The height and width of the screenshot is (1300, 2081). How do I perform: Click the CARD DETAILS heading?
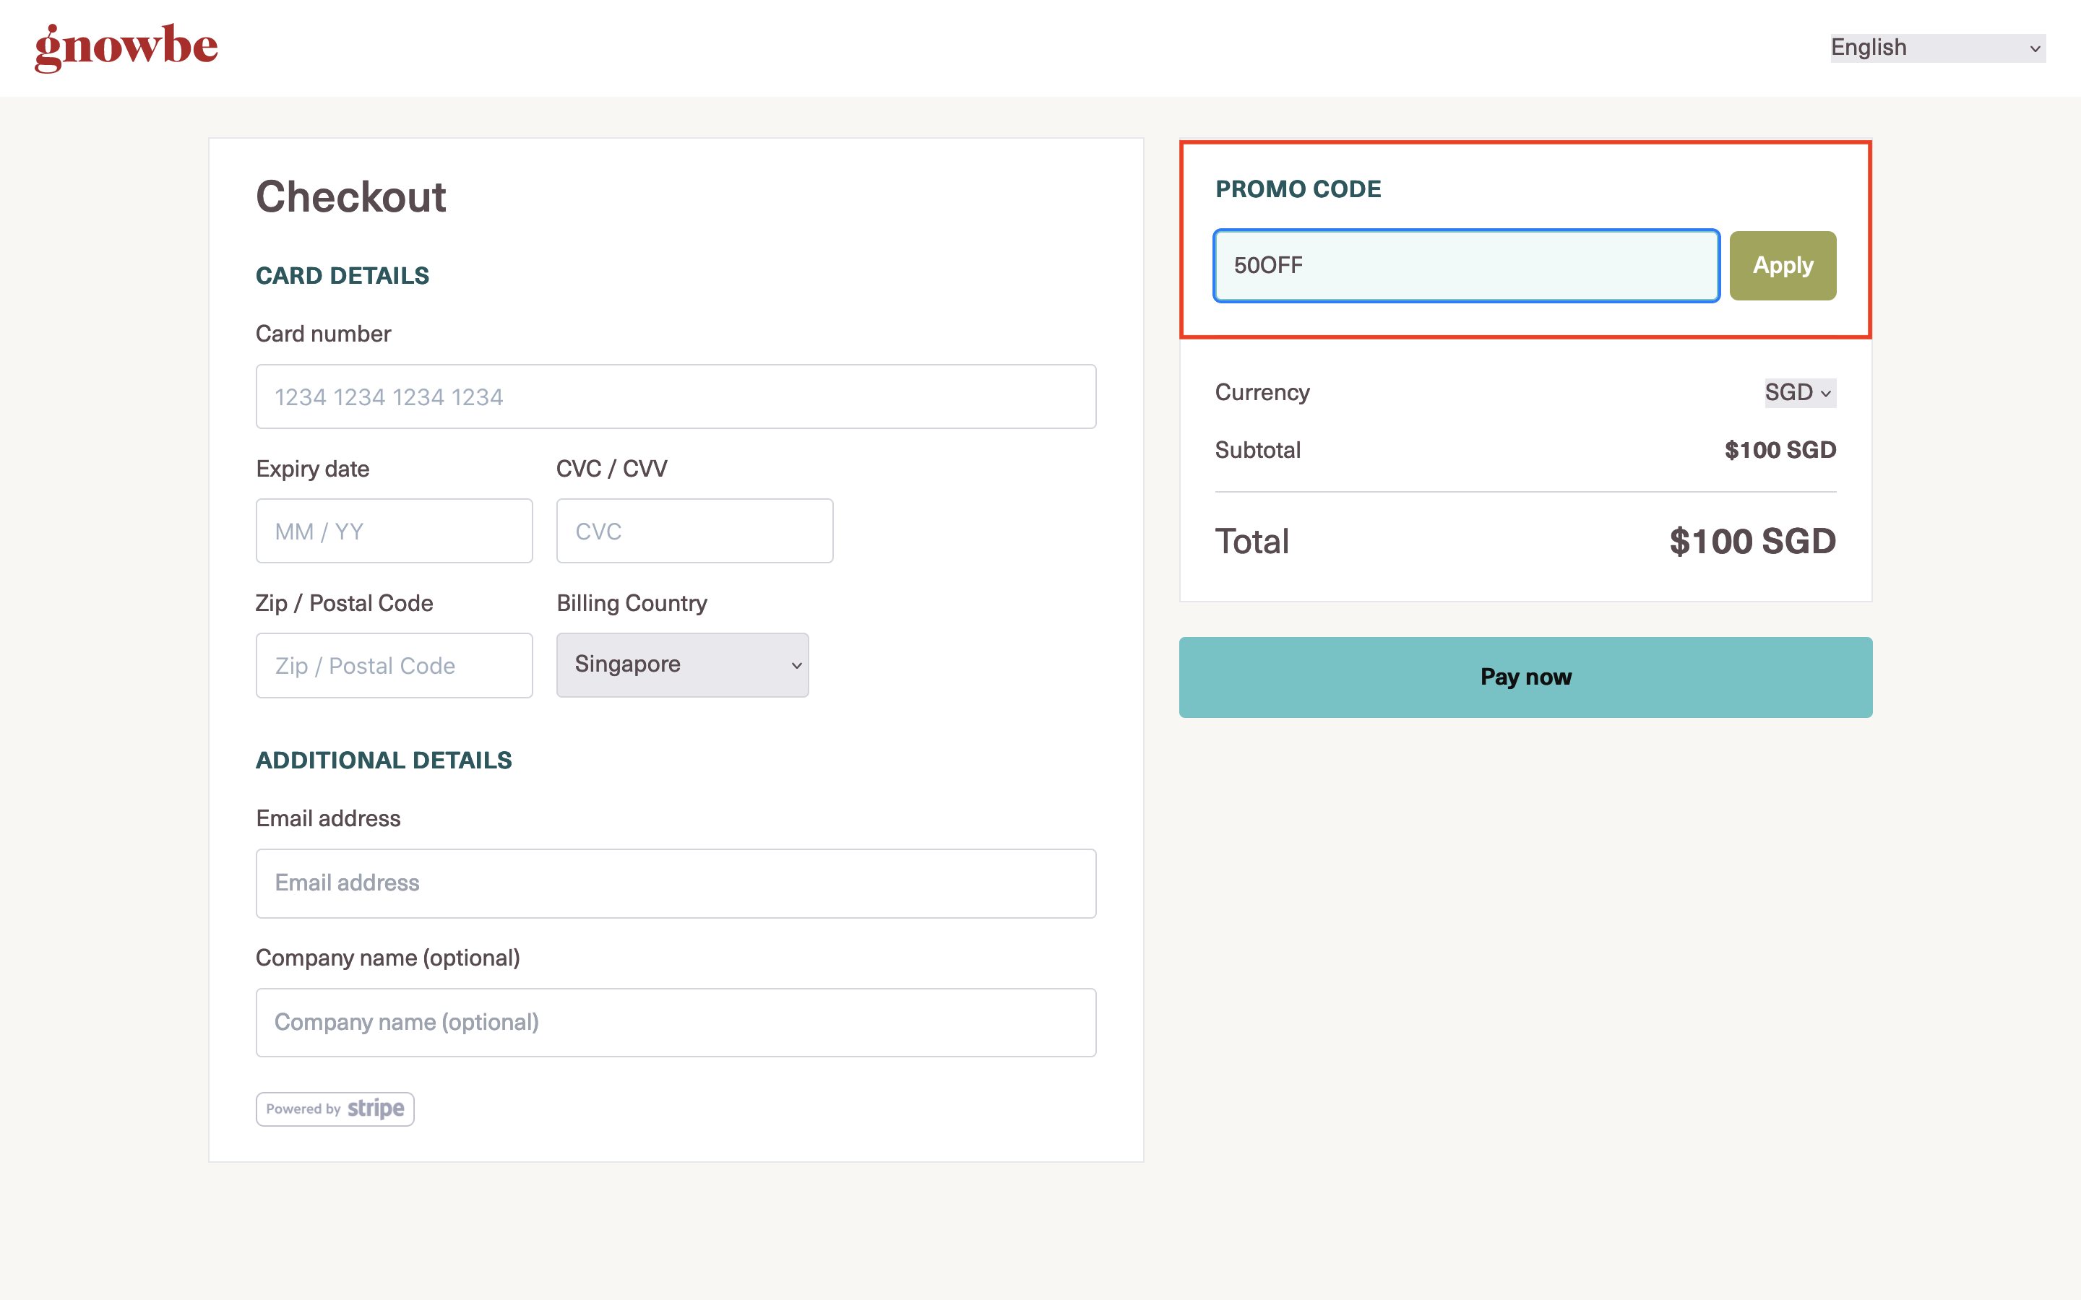coord(342,276)
